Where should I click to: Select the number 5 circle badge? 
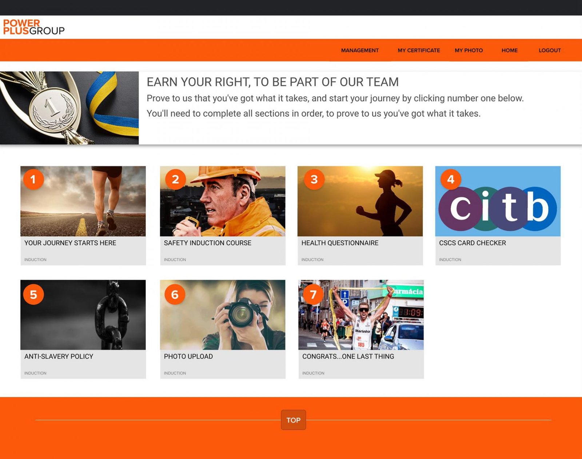[33, 294]
